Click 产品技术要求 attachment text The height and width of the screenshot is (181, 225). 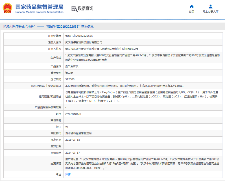click(x=73, y=114)
